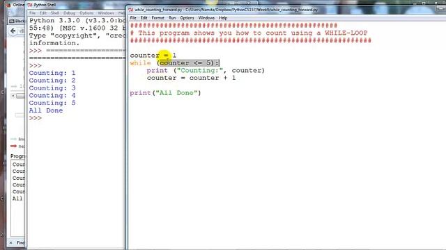This screenshot has height=250, width=446.
Task: Click 'counter = counter + 1' line
Action: [x=191, y=78]
